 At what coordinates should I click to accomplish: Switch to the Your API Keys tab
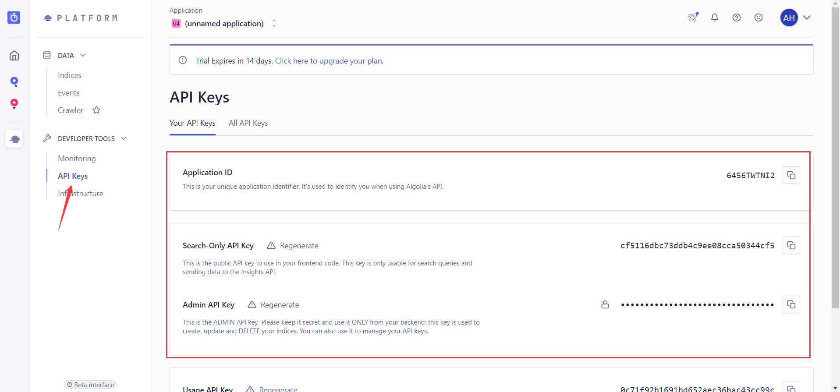[x=192, y=123]
